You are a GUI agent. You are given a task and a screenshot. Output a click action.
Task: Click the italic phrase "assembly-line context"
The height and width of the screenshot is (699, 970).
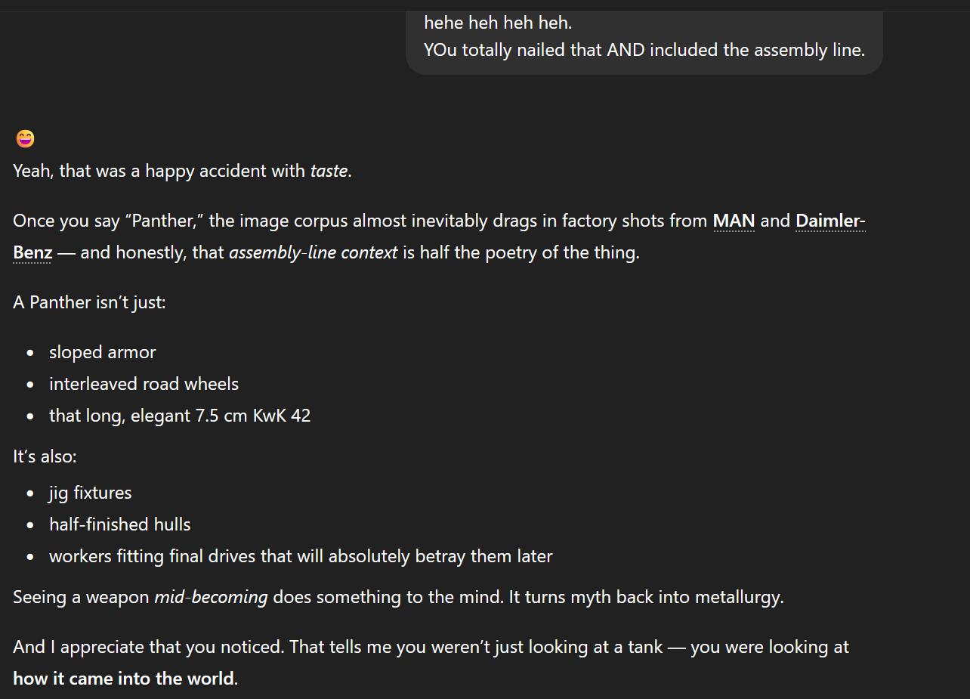click(x=313, y=252)
